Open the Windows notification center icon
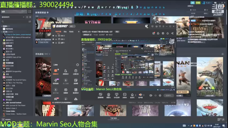The image size is (228, 128). [x=224, y=126]
